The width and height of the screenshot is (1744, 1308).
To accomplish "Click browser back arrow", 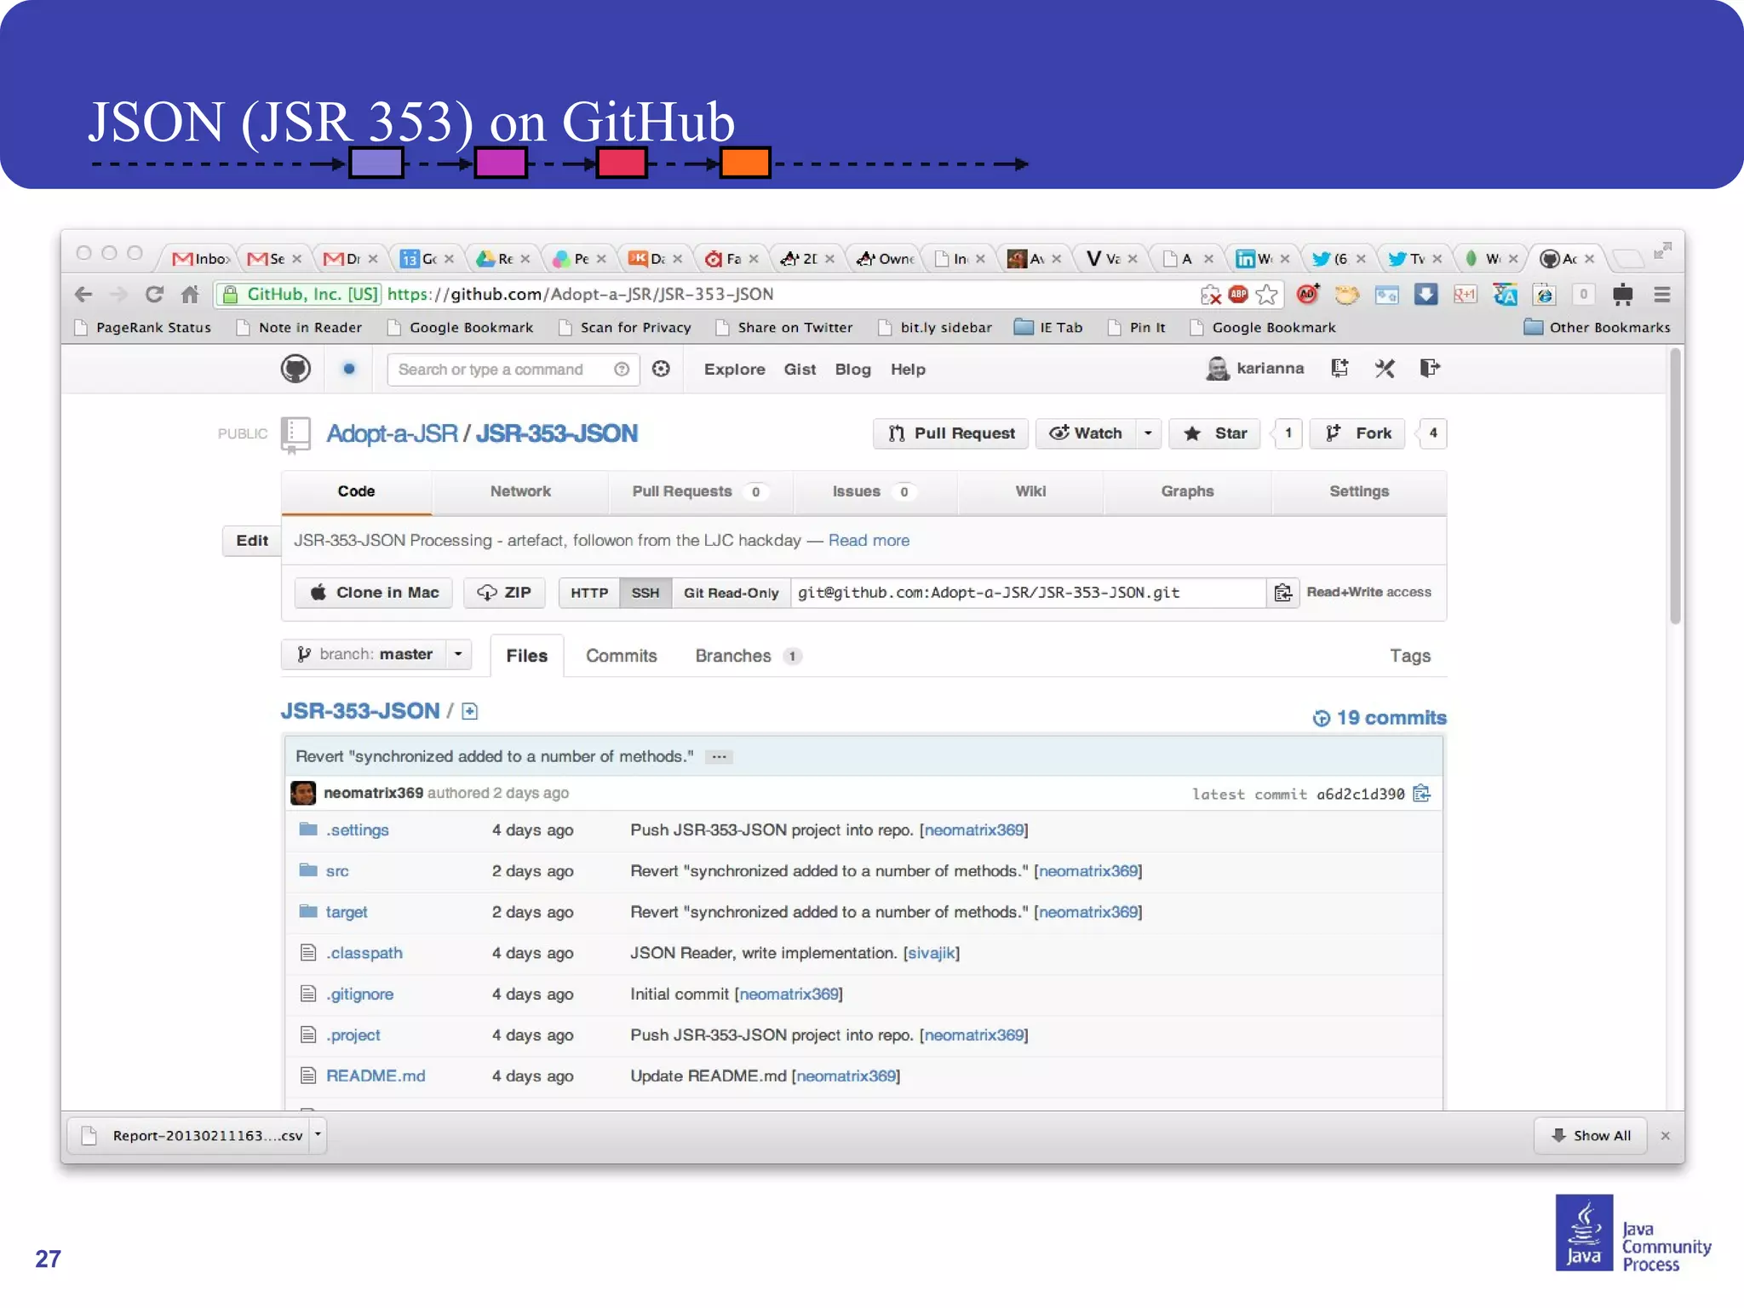I will point(83,295).
